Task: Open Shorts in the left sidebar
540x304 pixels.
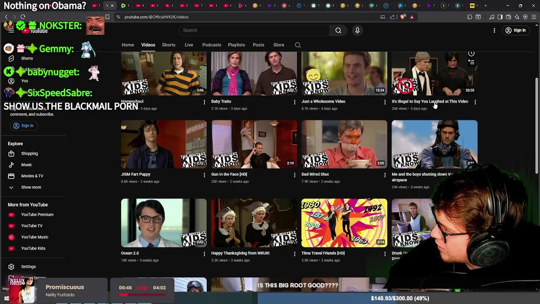Action: 27,58
